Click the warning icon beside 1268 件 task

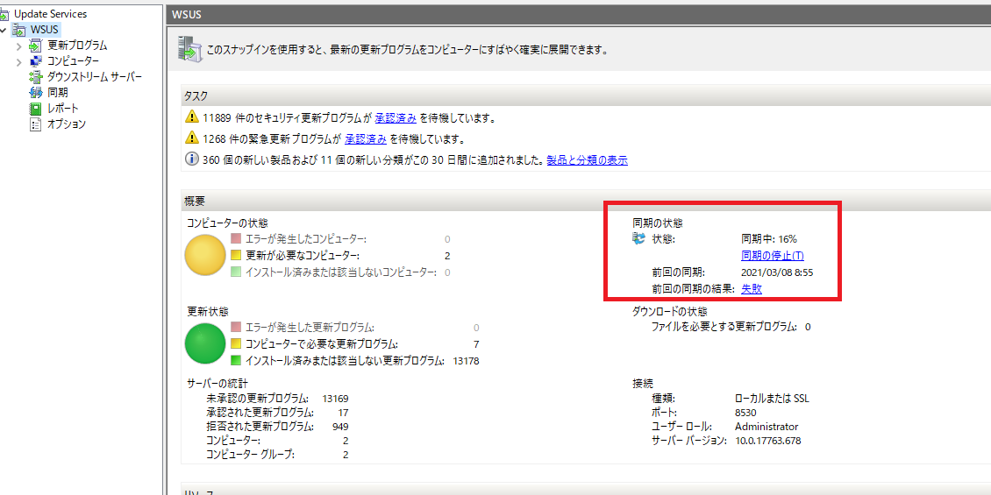coord(191,138)
